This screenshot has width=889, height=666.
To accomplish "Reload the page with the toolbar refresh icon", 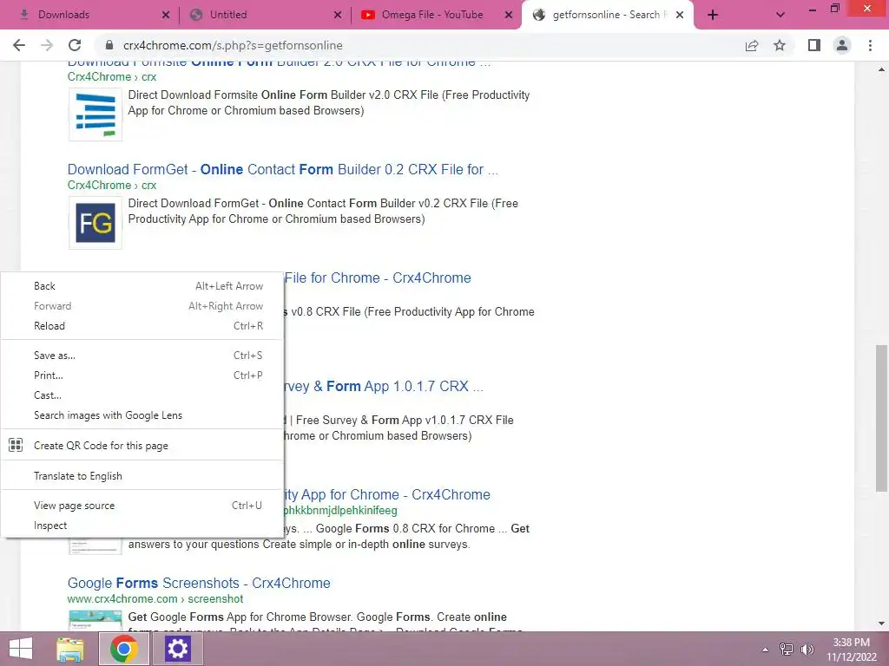I will pyautogui.click(x=75, y=45).
